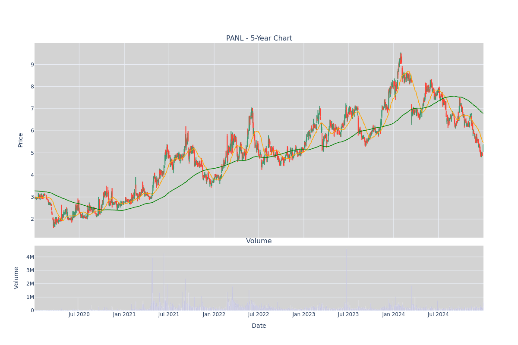Click the price axis value 3

tap(32, 197)
